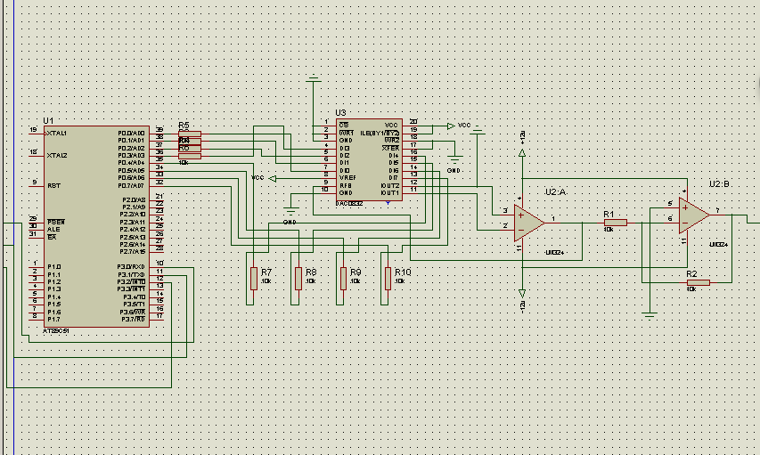Click the GND symbol wired to pins 17 and 18
760x455 pixels.
click(454, 158)
